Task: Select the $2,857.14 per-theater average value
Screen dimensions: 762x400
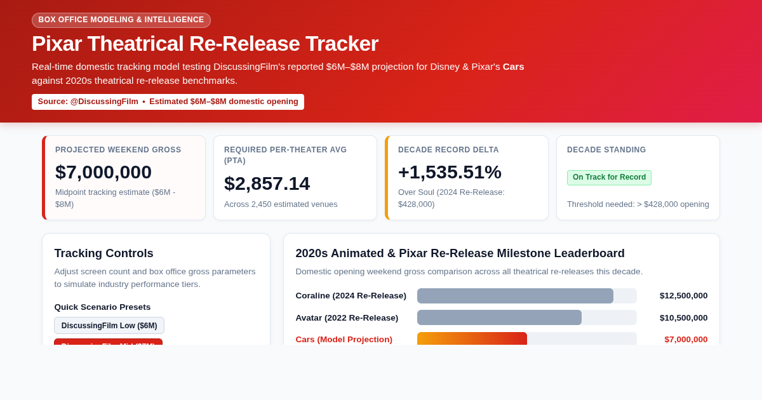Action: click(x=267, y=183)
